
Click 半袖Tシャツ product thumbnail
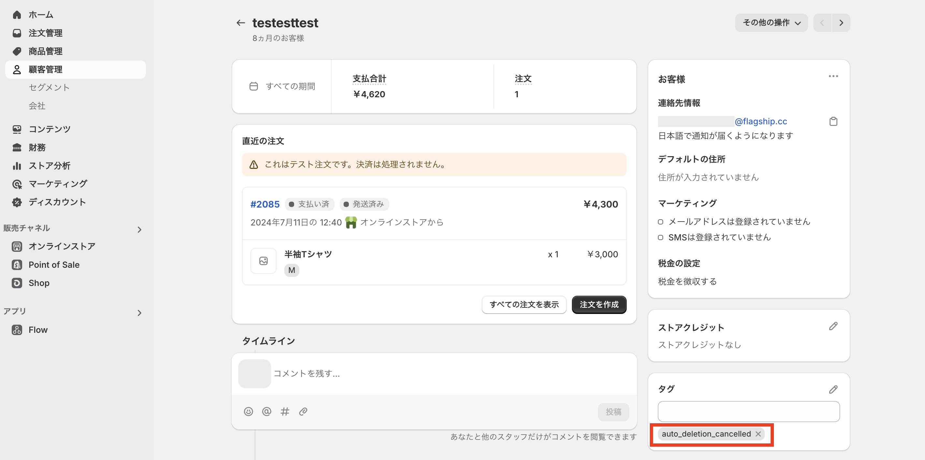[263, 261]
